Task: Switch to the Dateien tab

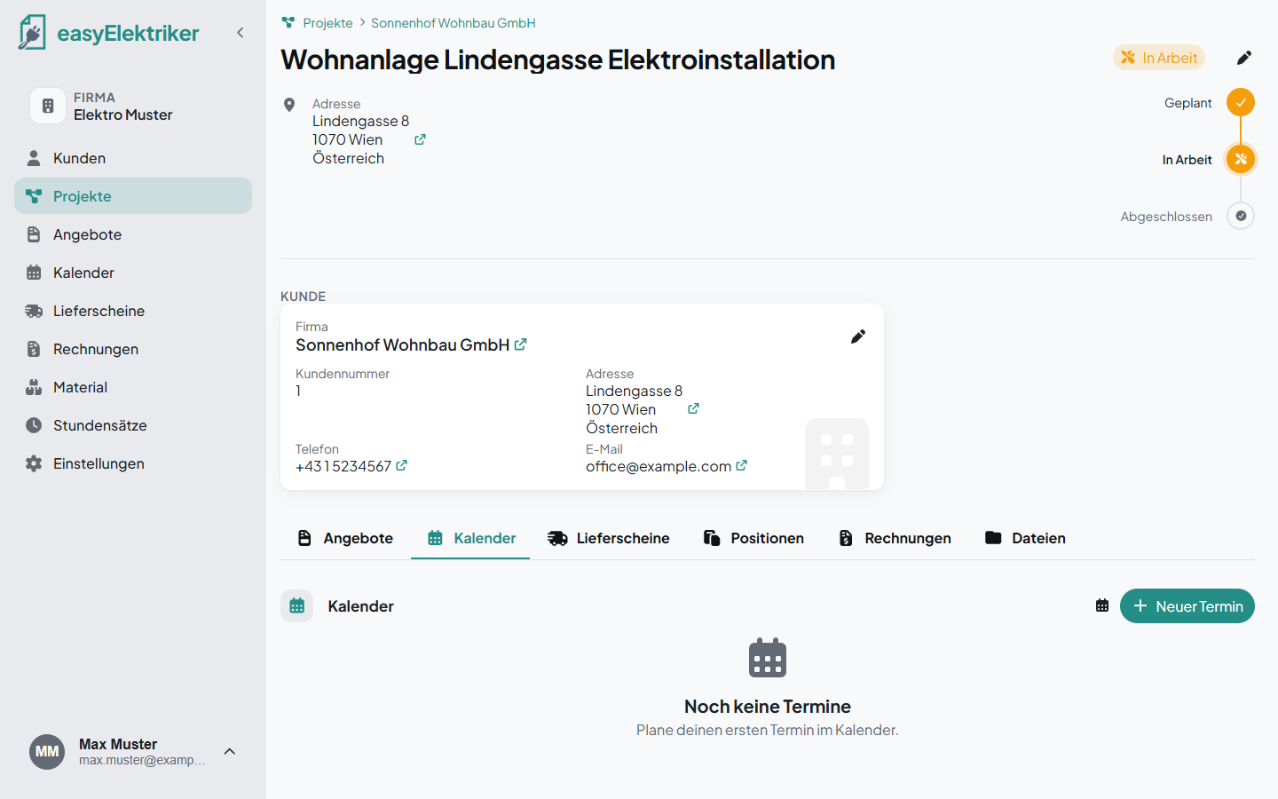Action: pos(1025,538)
